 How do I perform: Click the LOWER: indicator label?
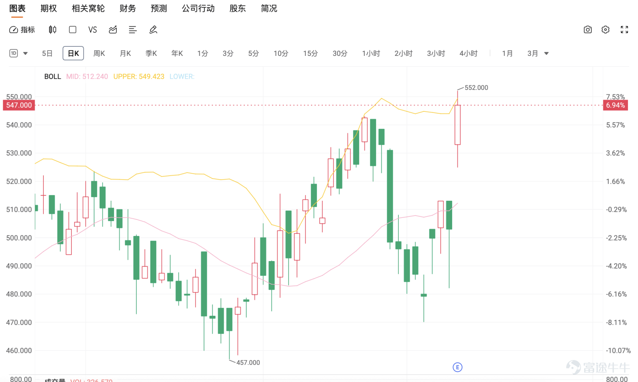click(x=182, y=77)
